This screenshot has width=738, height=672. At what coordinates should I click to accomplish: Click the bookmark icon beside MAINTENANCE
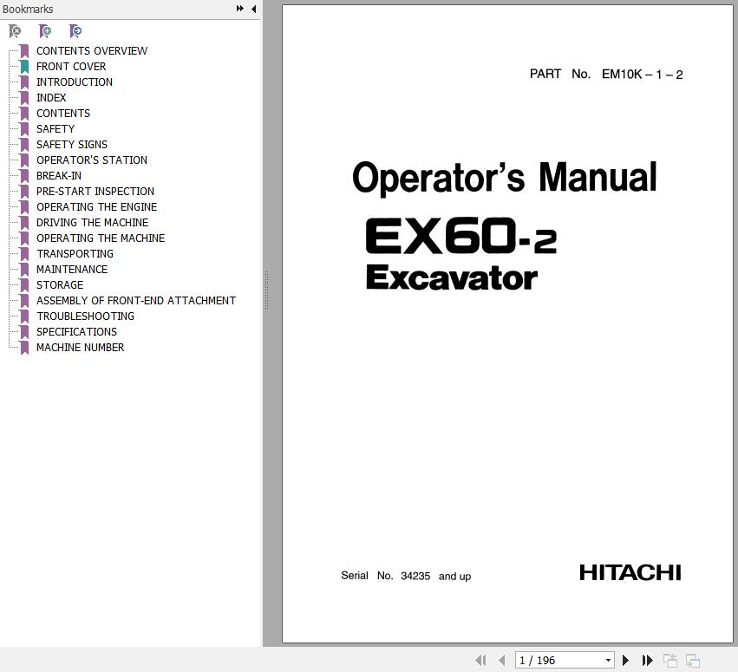24,269
